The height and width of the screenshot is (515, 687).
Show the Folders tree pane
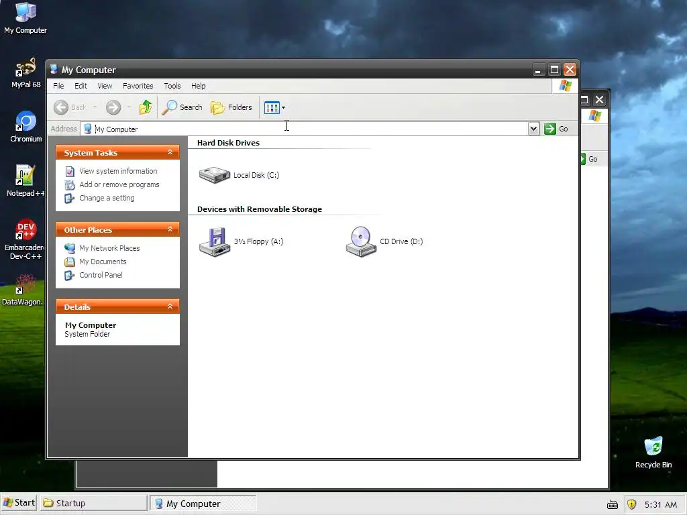(231, 107)
